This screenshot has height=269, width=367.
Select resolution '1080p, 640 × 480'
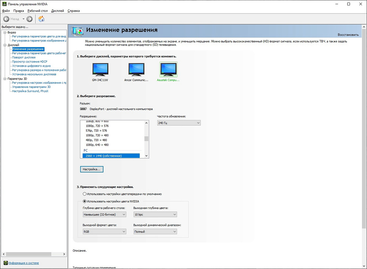(97, 145)
